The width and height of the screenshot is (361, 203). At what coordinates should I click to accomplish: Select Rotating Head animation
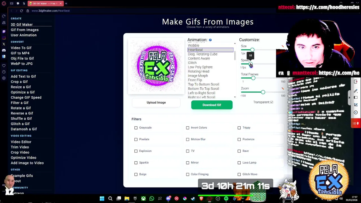click(x=199, y=71)
